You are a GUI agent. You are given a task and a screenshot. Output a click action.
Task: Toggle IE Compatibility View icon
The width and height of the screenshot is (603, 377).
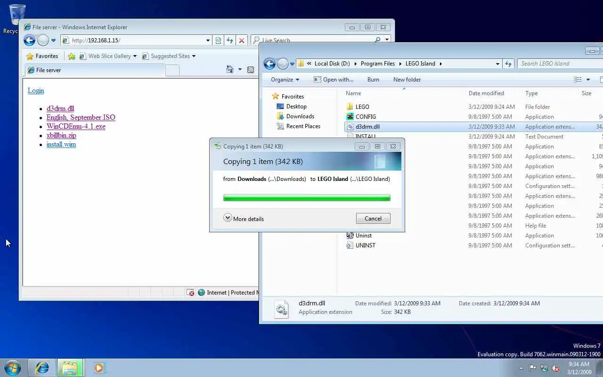click(218, 41)
